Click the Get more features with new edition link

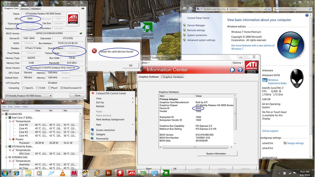click(x=253, y=47)
